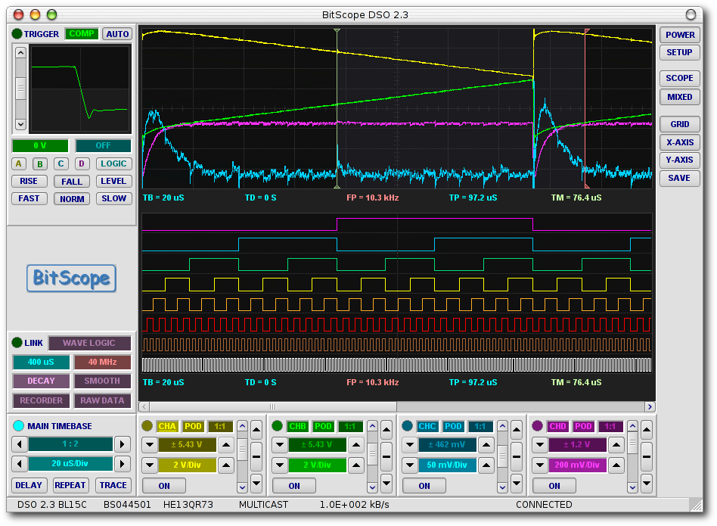Increase timebase with right arrow beside 20 uS/Div
This screenshot has height=526, width=717.
[122, 464]
